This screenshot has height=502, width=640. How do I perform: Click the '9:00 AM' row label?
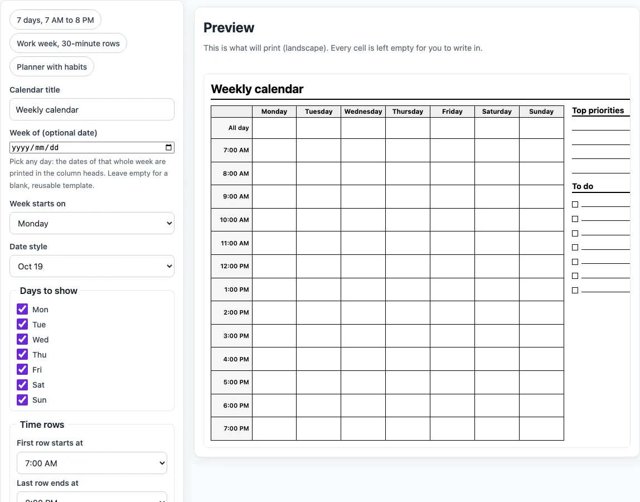(x=231, y=196)
